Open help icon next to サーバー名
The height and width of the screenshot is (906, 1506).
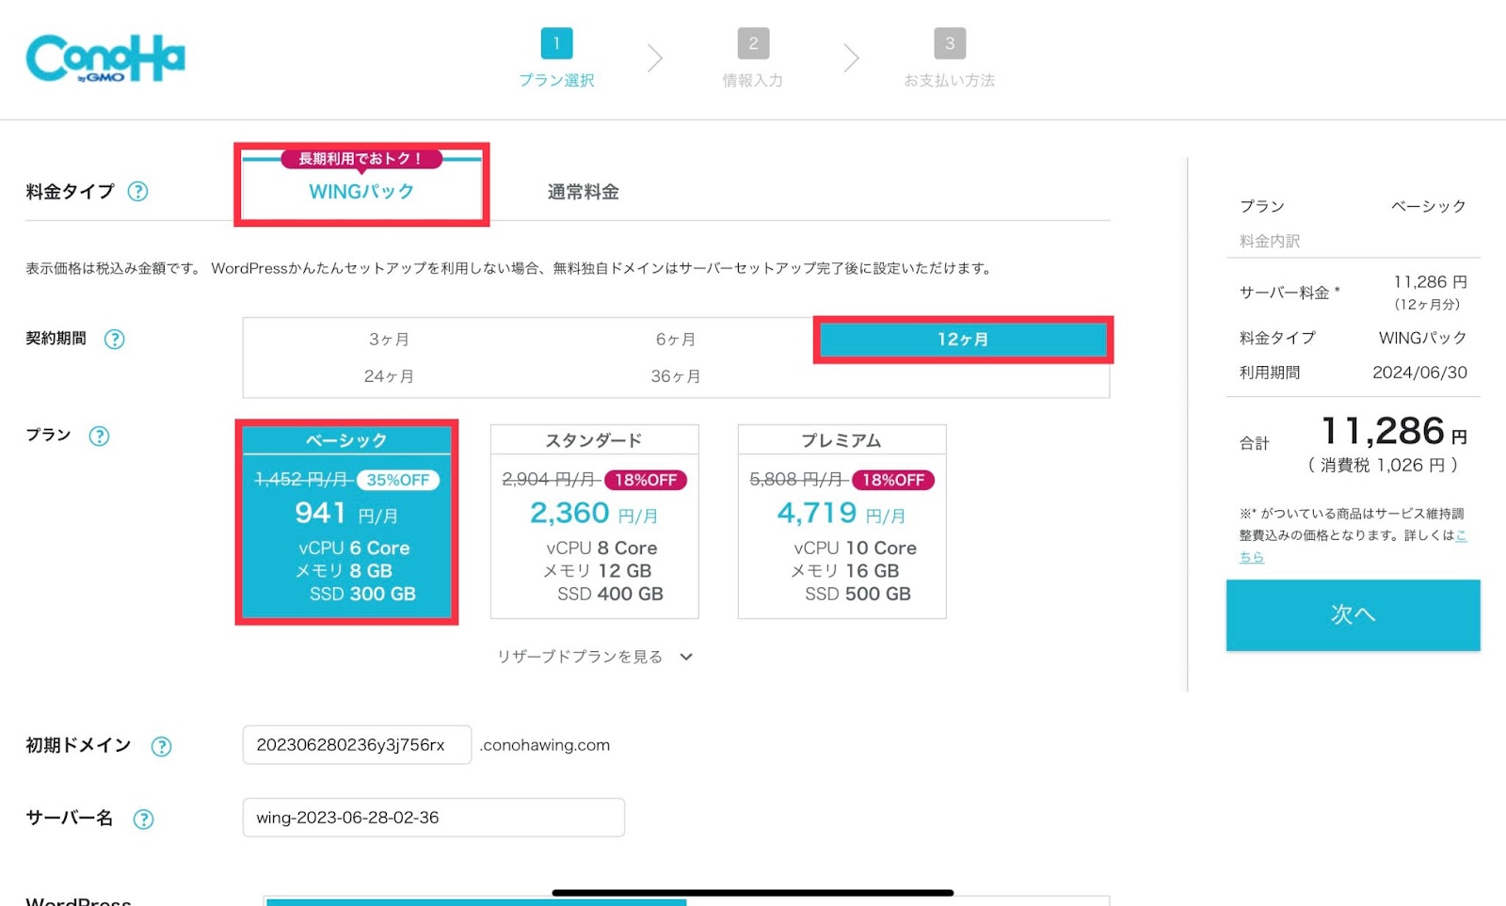click(x=143, y=819)
